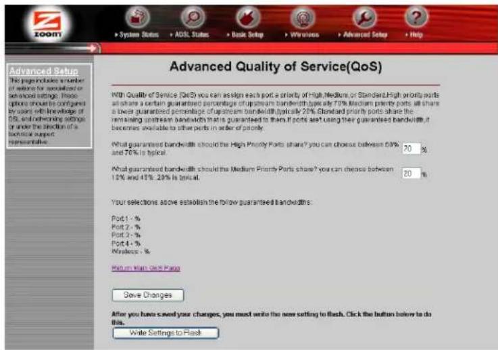The height and width of the screenshot is (350, 498).
Task: Go to Advanced Setup menu label
Action: click(363, 34)
